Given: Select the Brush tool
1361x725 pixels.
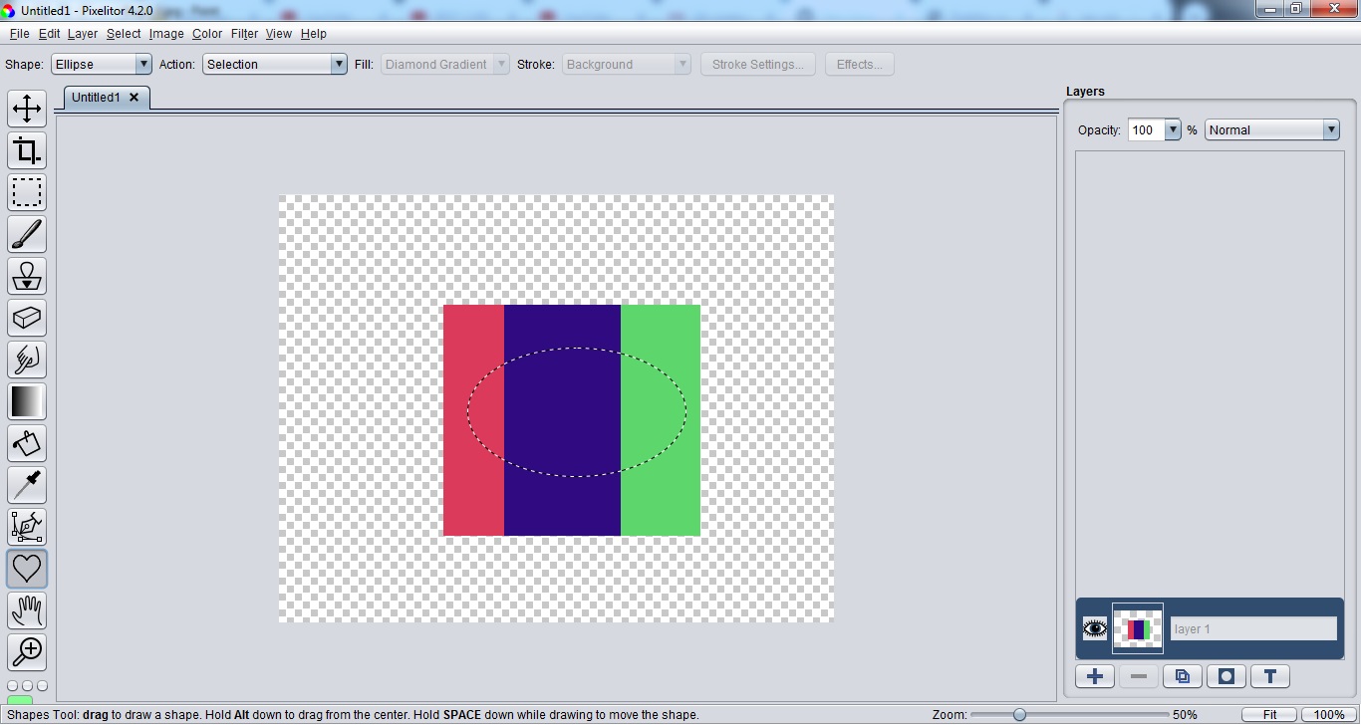Looking at the screenshot, I should (27, 234).
